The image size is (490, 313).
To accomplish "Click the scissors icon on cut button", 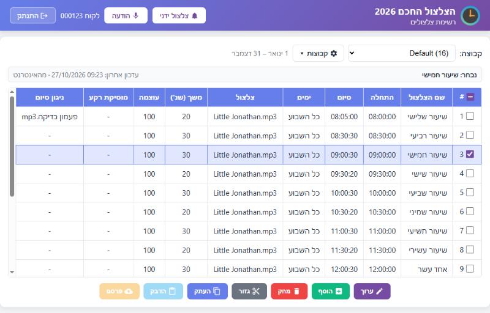I will click(256, 291).
